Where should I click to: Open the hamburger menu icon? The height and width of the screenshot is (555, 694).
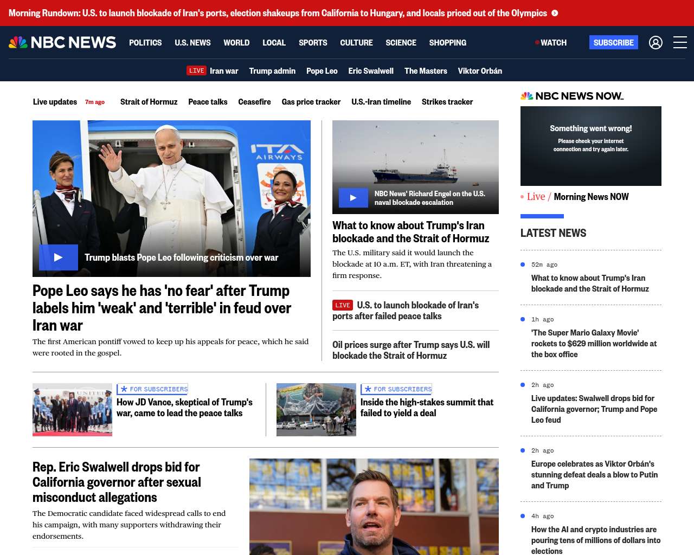(680, 42)
